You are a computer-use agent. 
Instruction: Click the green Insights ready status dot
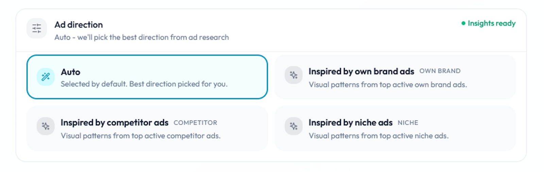[463, 23]
